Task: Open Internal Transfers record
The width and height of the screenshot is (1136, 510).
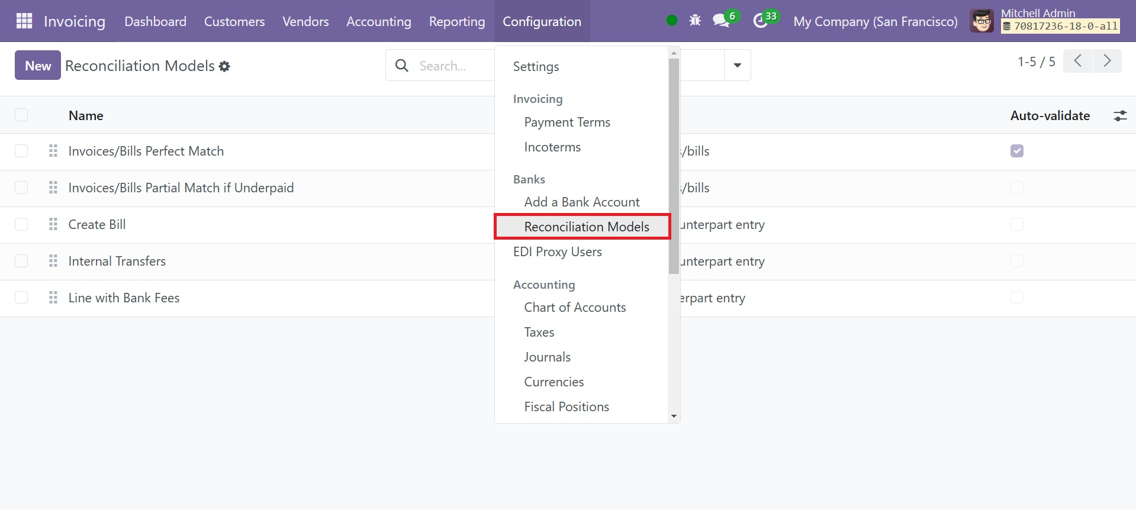Action: [x=117, y=261]
